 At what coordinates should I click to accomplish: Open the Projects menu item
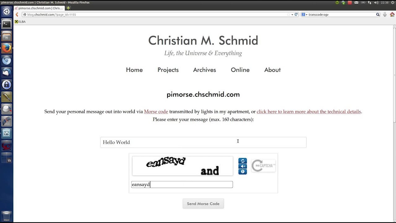tap(168, 70)
